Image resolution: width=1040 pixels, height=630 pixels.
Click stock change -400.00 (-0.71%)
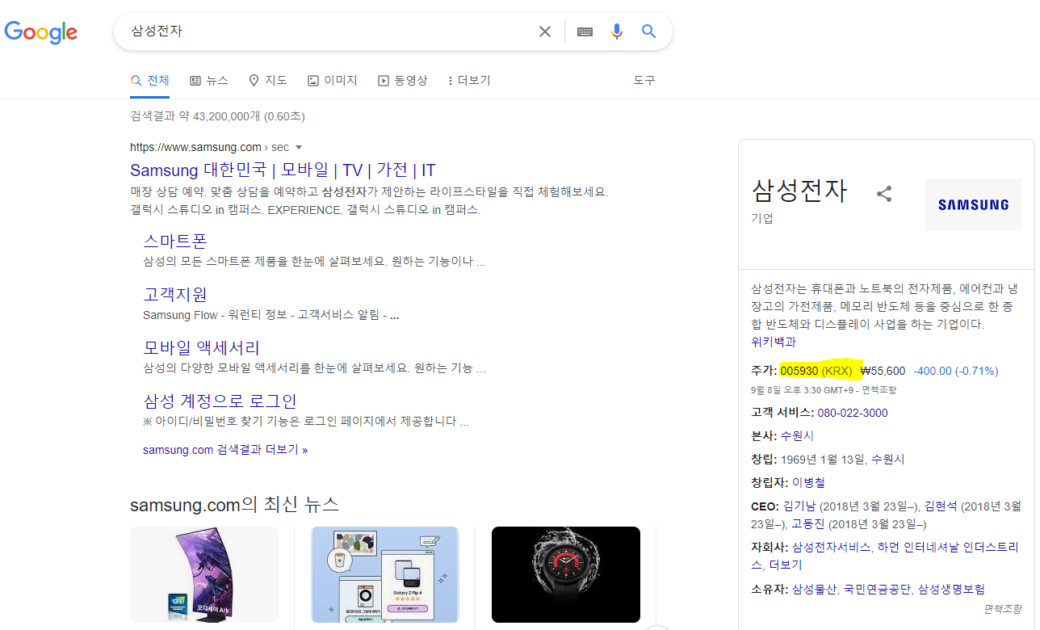(x=956, y=371)
